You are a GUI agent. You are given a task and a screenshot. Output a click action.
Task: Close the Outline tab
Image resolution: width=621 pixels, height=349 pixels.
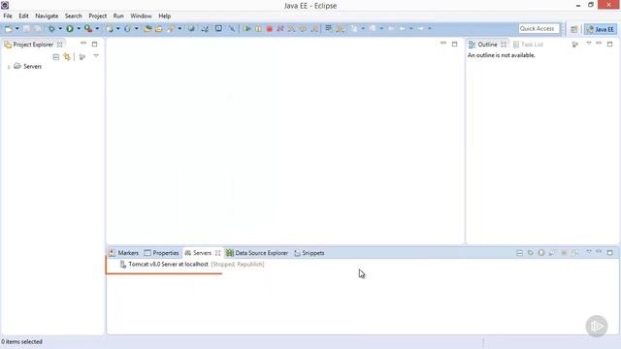(x=504, y=45)
